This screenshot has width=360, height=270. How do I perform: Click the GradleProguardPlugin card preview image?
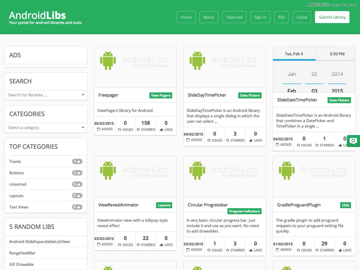point(314,177)
